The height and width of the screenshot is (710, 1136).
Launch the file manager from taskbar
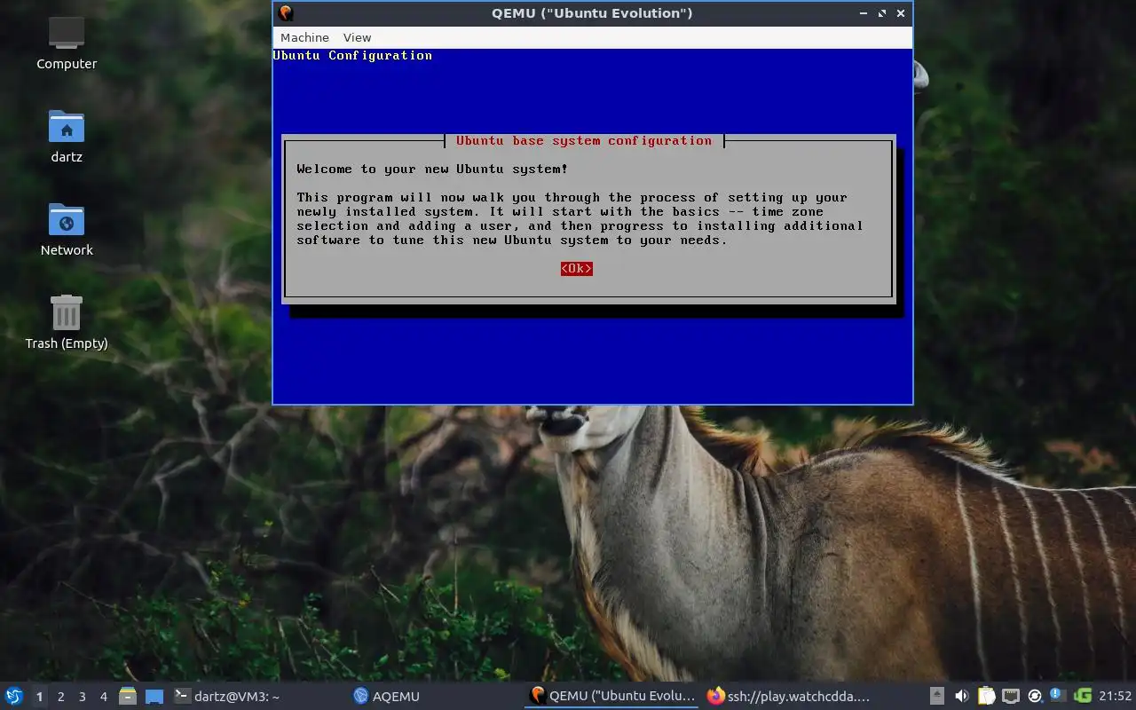pos(127,696)
